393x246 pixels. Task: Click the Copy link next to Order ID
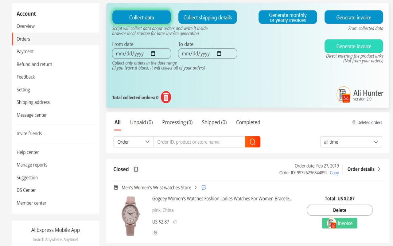[x=334, y=173]
